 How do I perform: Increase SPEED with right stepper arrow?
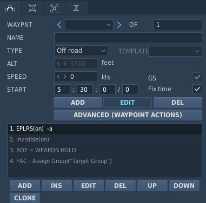65,77
